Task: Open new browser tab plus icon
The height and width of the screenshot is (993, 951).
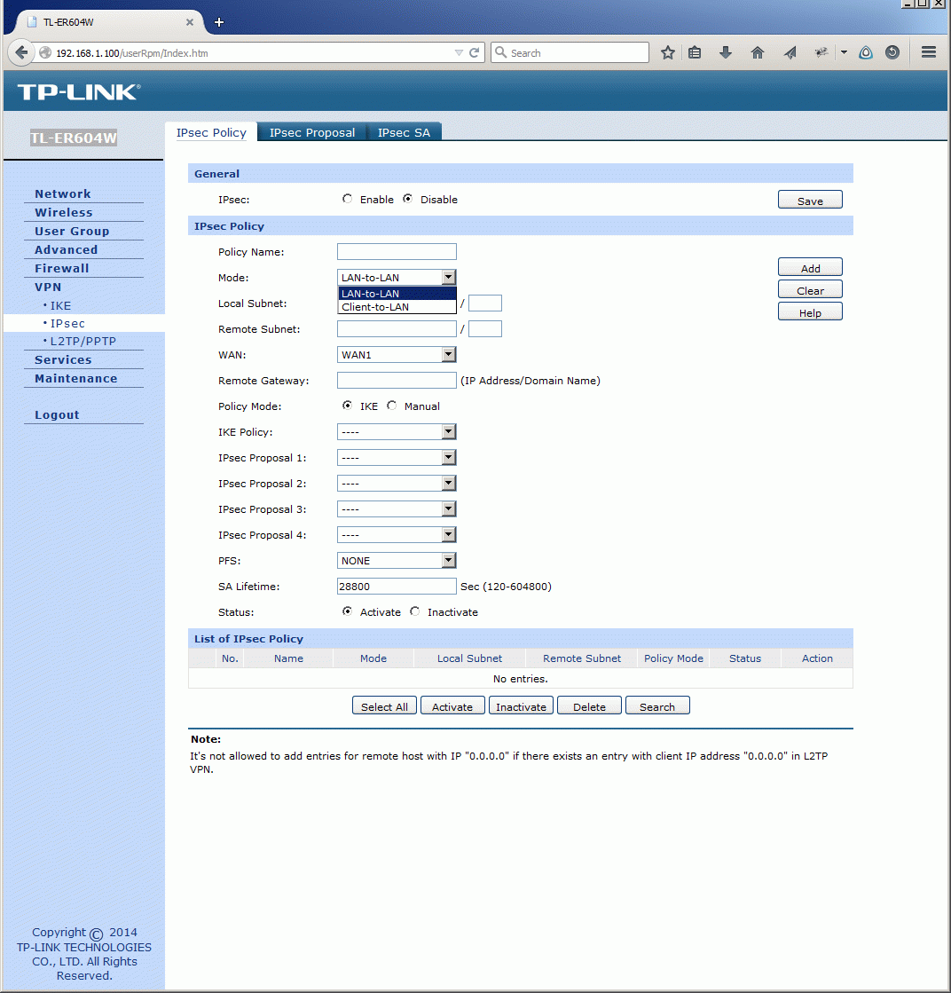Action: pyautogui.click(x=219, y=22)
